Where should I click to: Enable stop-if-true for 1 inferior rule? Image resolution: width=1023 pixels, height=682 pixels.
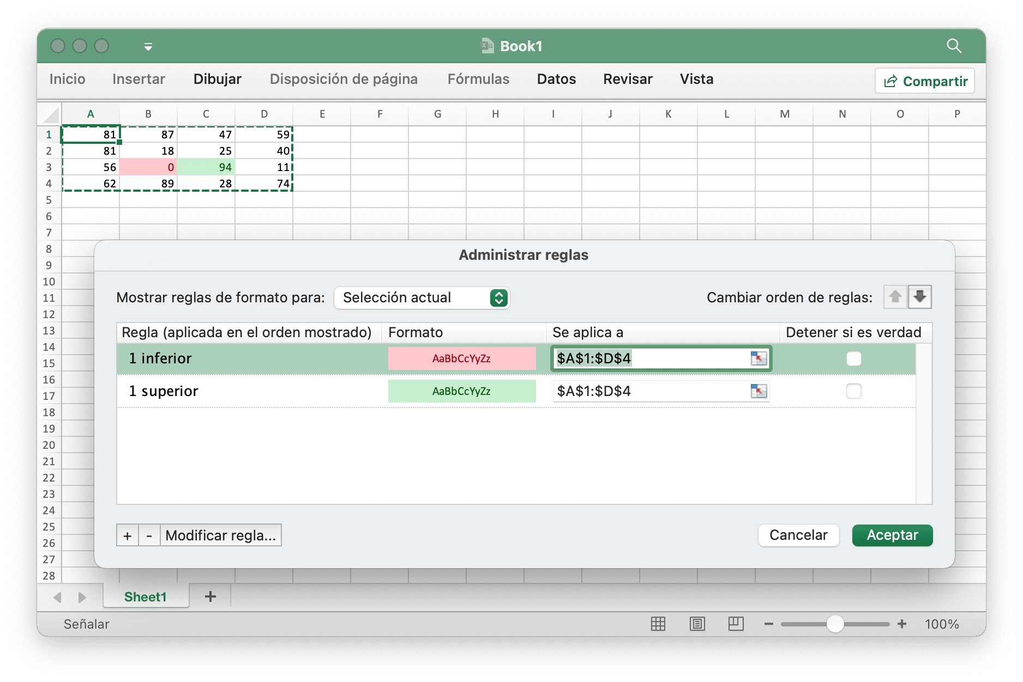tap(853, 358)
